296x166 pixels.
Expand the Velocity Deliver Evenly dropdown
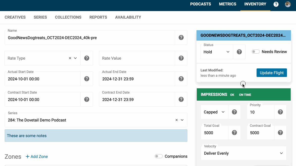pos(243,153)
